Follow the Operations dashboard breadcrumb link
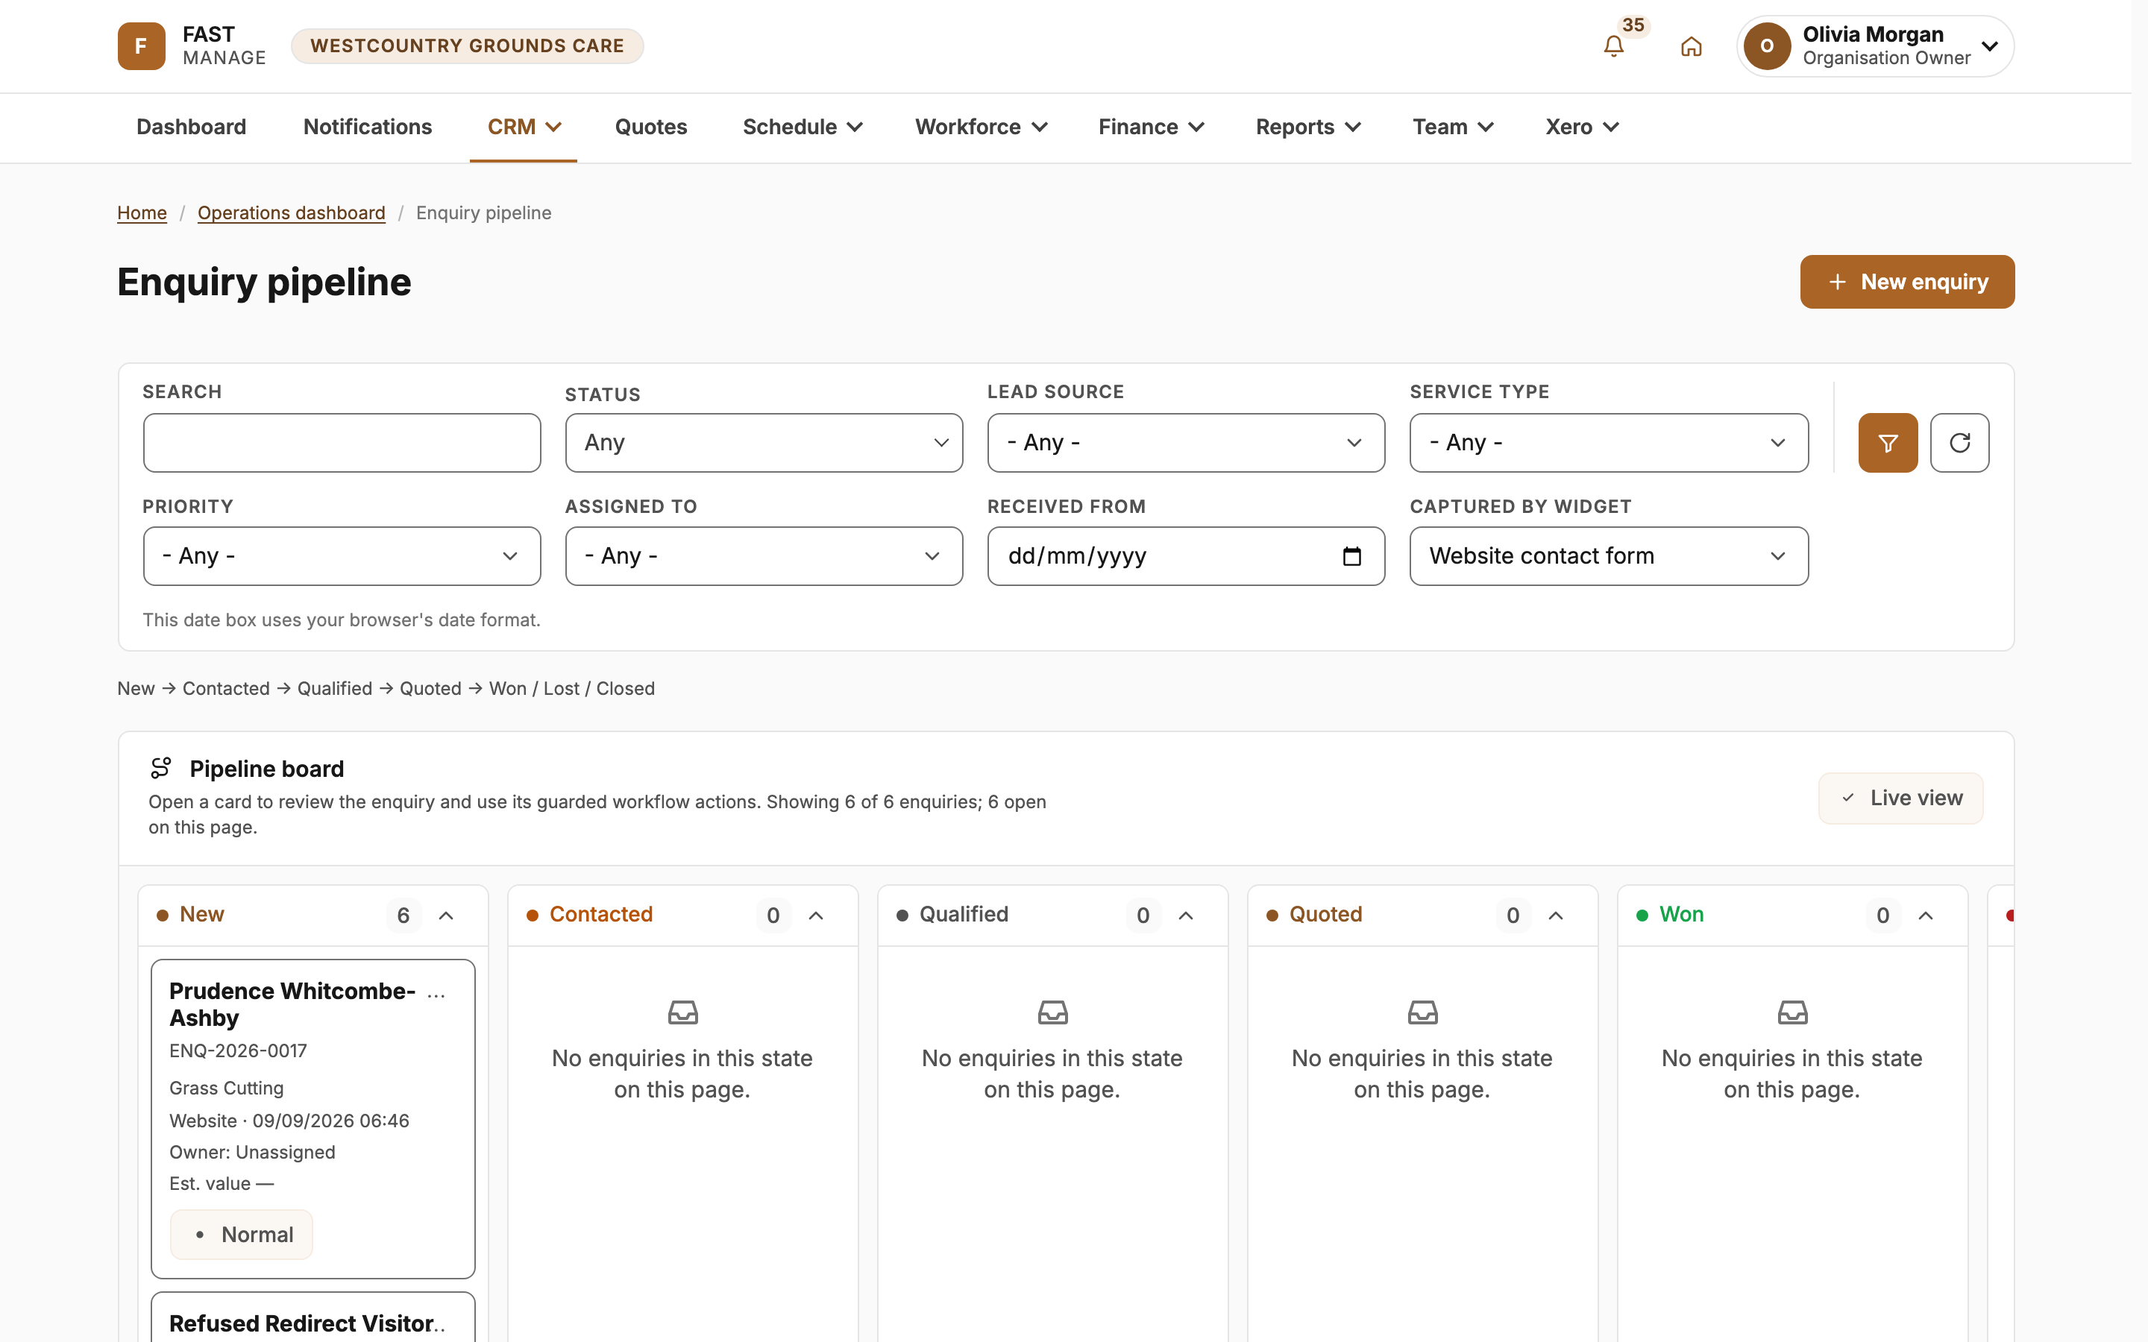The width and height of the screenshot is (2148, 1342). 291,213
